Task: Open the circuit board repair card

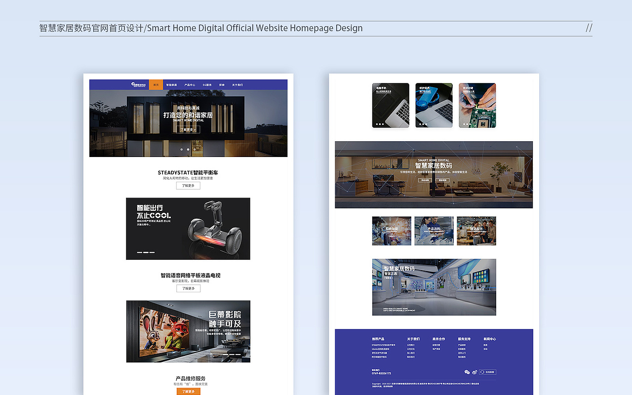Action: coord(477,105)
